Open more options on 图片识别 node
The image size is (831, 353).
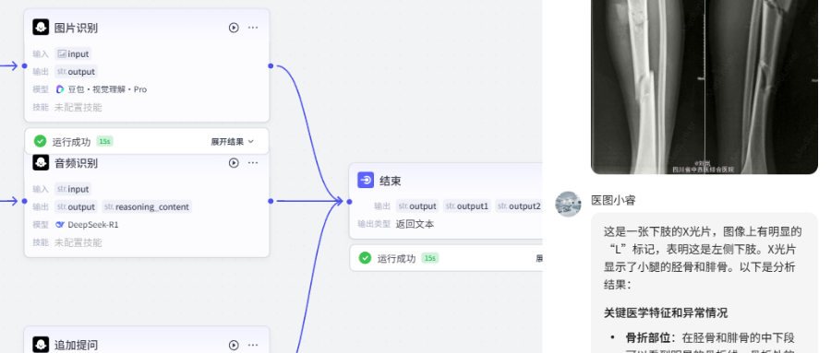[x=253, y=28]
